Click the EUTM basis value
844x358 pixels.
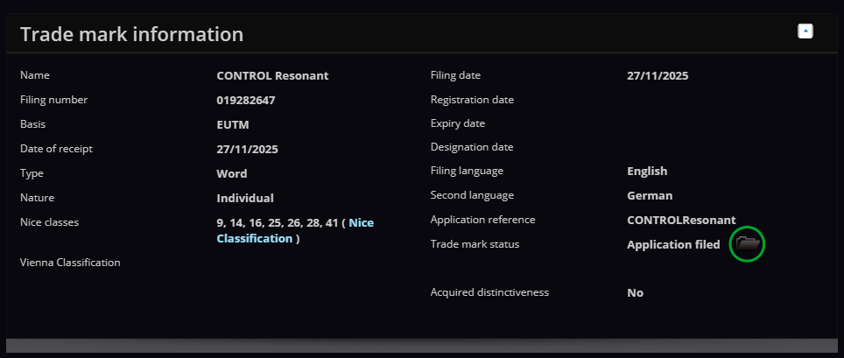pyautogui.click(x=232, y=124)
